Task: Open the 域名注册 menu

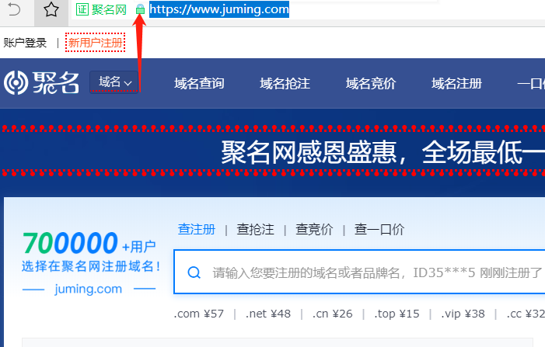Action: click(x=456, y=83)
